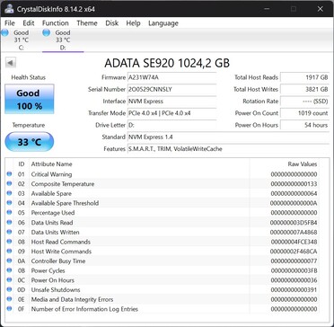The width and height of the screenshot is (334, 327).
Task: Click status orb for Critical Warning row
Action: (x=9, y=174)
